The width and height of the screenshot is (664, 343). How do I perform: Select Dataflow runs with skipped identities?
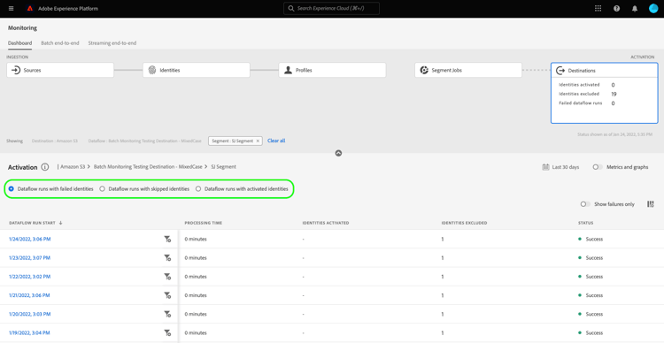102,189
